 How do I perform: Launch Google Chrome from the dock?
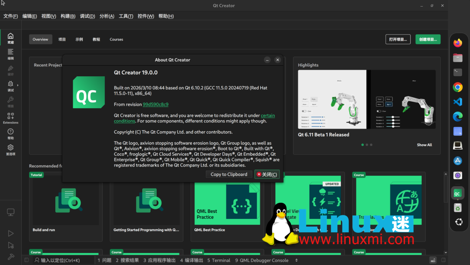tap(458, 87)
